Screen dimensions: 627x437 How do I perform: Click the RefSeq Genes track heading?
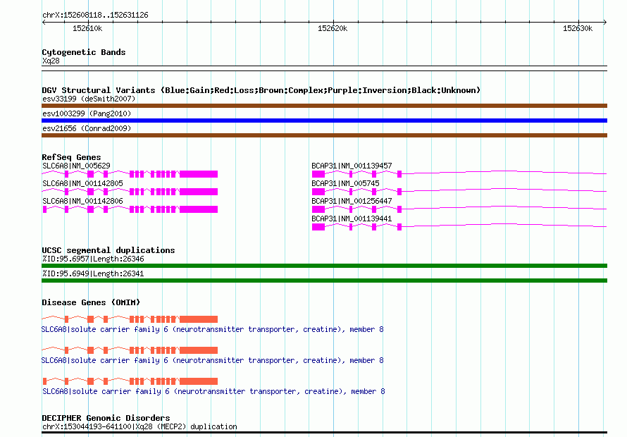point(71,157)
